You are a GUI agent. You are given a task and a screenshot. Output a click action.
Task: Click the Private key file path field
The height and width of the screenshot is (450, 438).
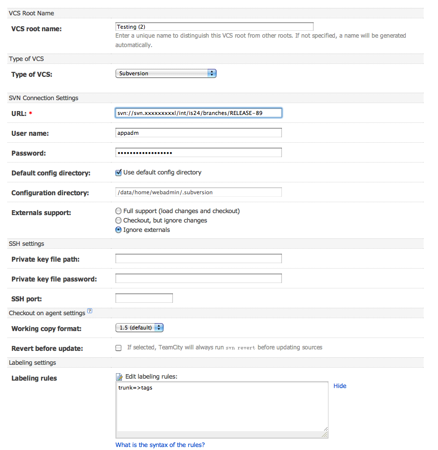(199, 259)
